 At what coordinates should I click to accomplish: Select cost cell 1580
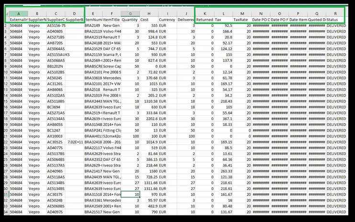(x=149, y=171)
